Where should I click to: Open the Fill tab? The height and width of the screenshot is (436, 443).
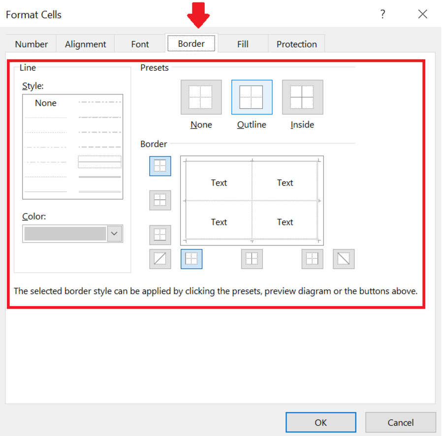tap(243, 44)
